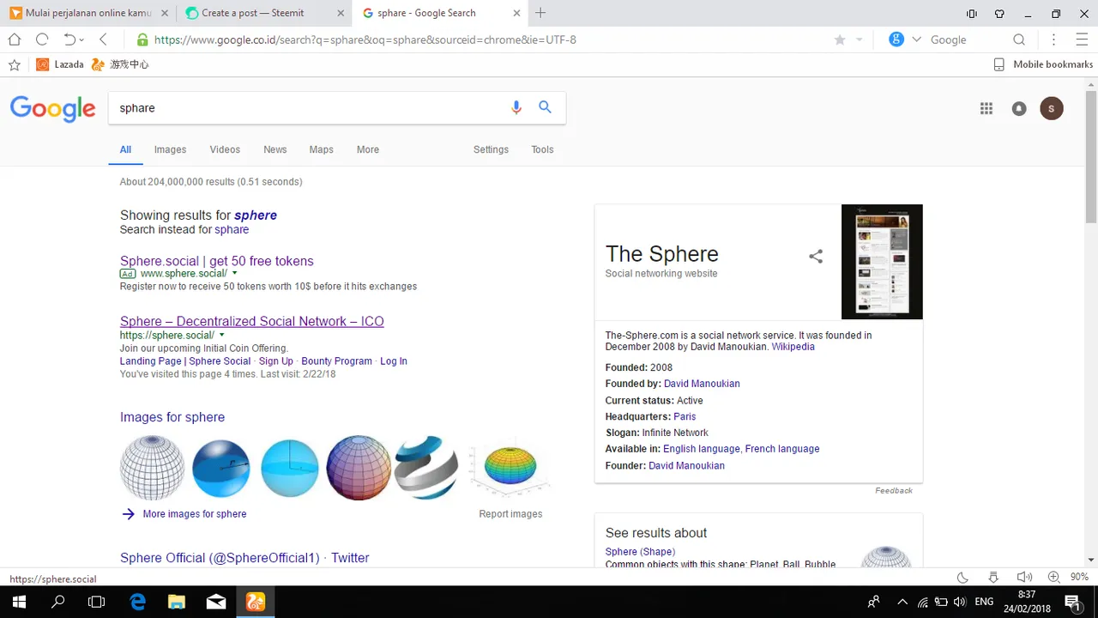Close the Create a post Steemit tab
The width and height of the screenshot is (1098, 618).
click(341, 13)
